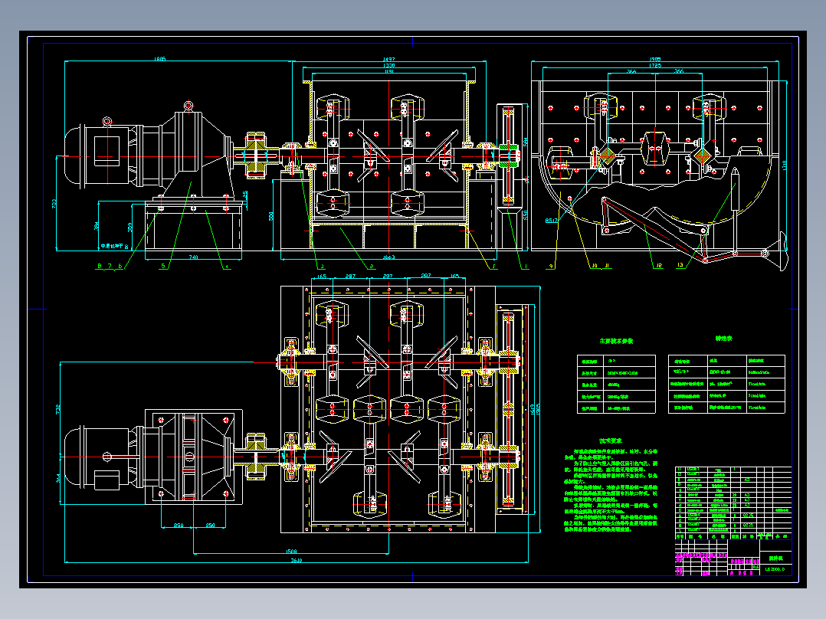Select the drawing number LS2000.0 in title block
The image size is (826, 619).
775,569
